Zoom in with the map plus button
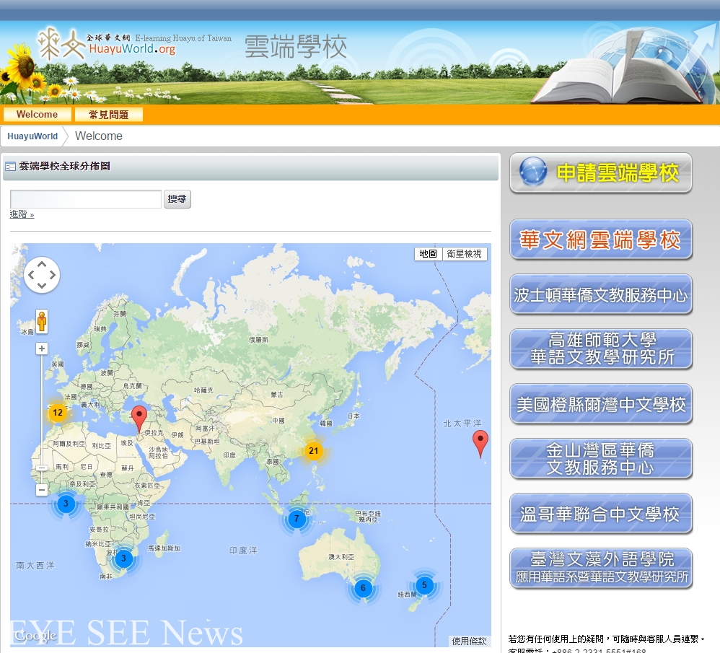This screenshot has height=653, width=720. pos(42,349)
